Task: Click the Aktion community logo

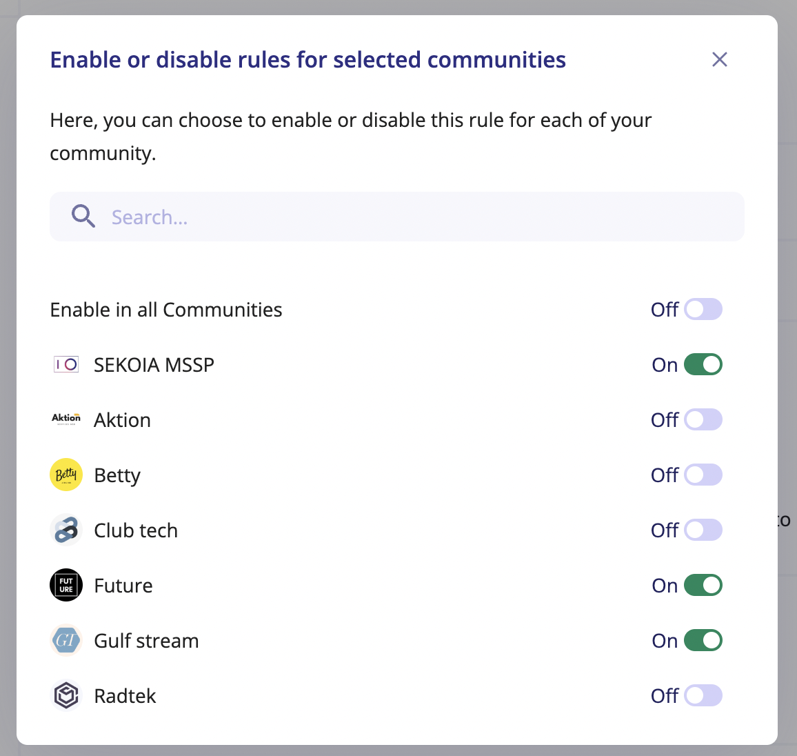Action: coord(65,419)
